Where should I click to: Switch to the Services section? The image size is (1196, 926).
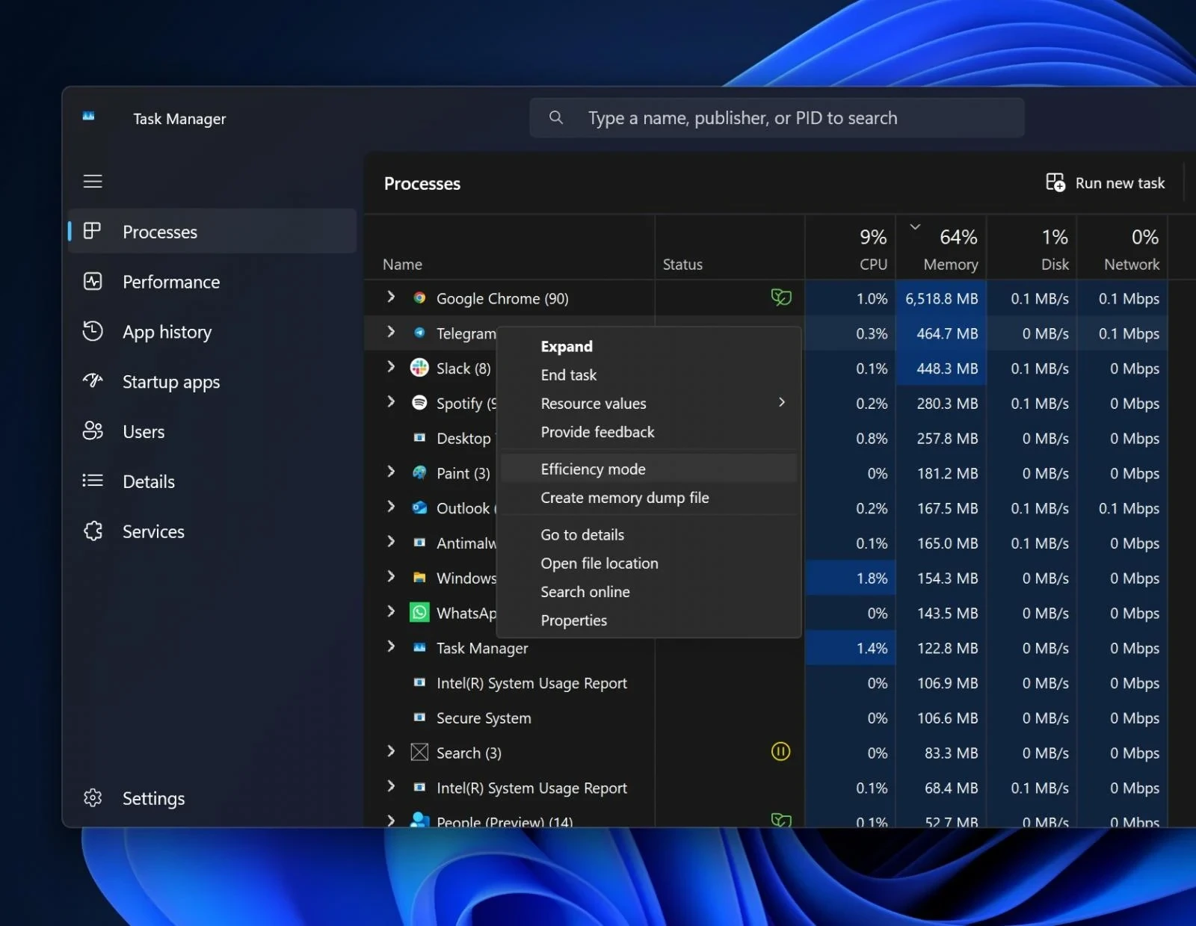pos(153,531)
